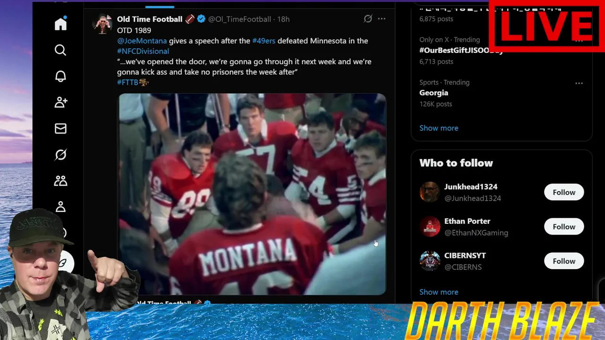Screen dimensions: 605x340
Task: Go to Home in the X sidebar
Action: (60, 24)
